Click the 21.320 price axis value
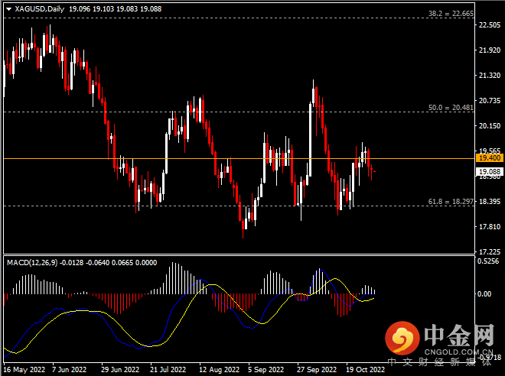505x376 pixels. 490,75
